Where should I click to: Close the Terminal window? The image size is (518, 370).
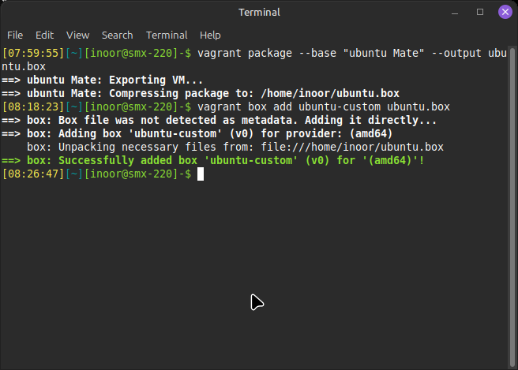point(505,12)
